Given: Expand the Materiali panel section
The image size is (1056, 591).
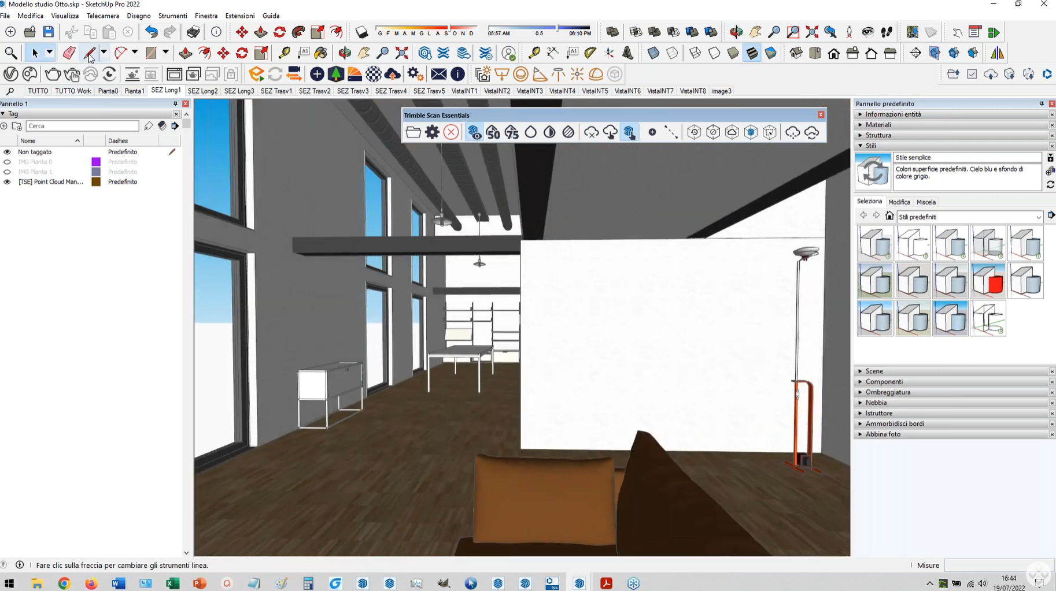Looking at the screenshot, I should tap(878, 125).
